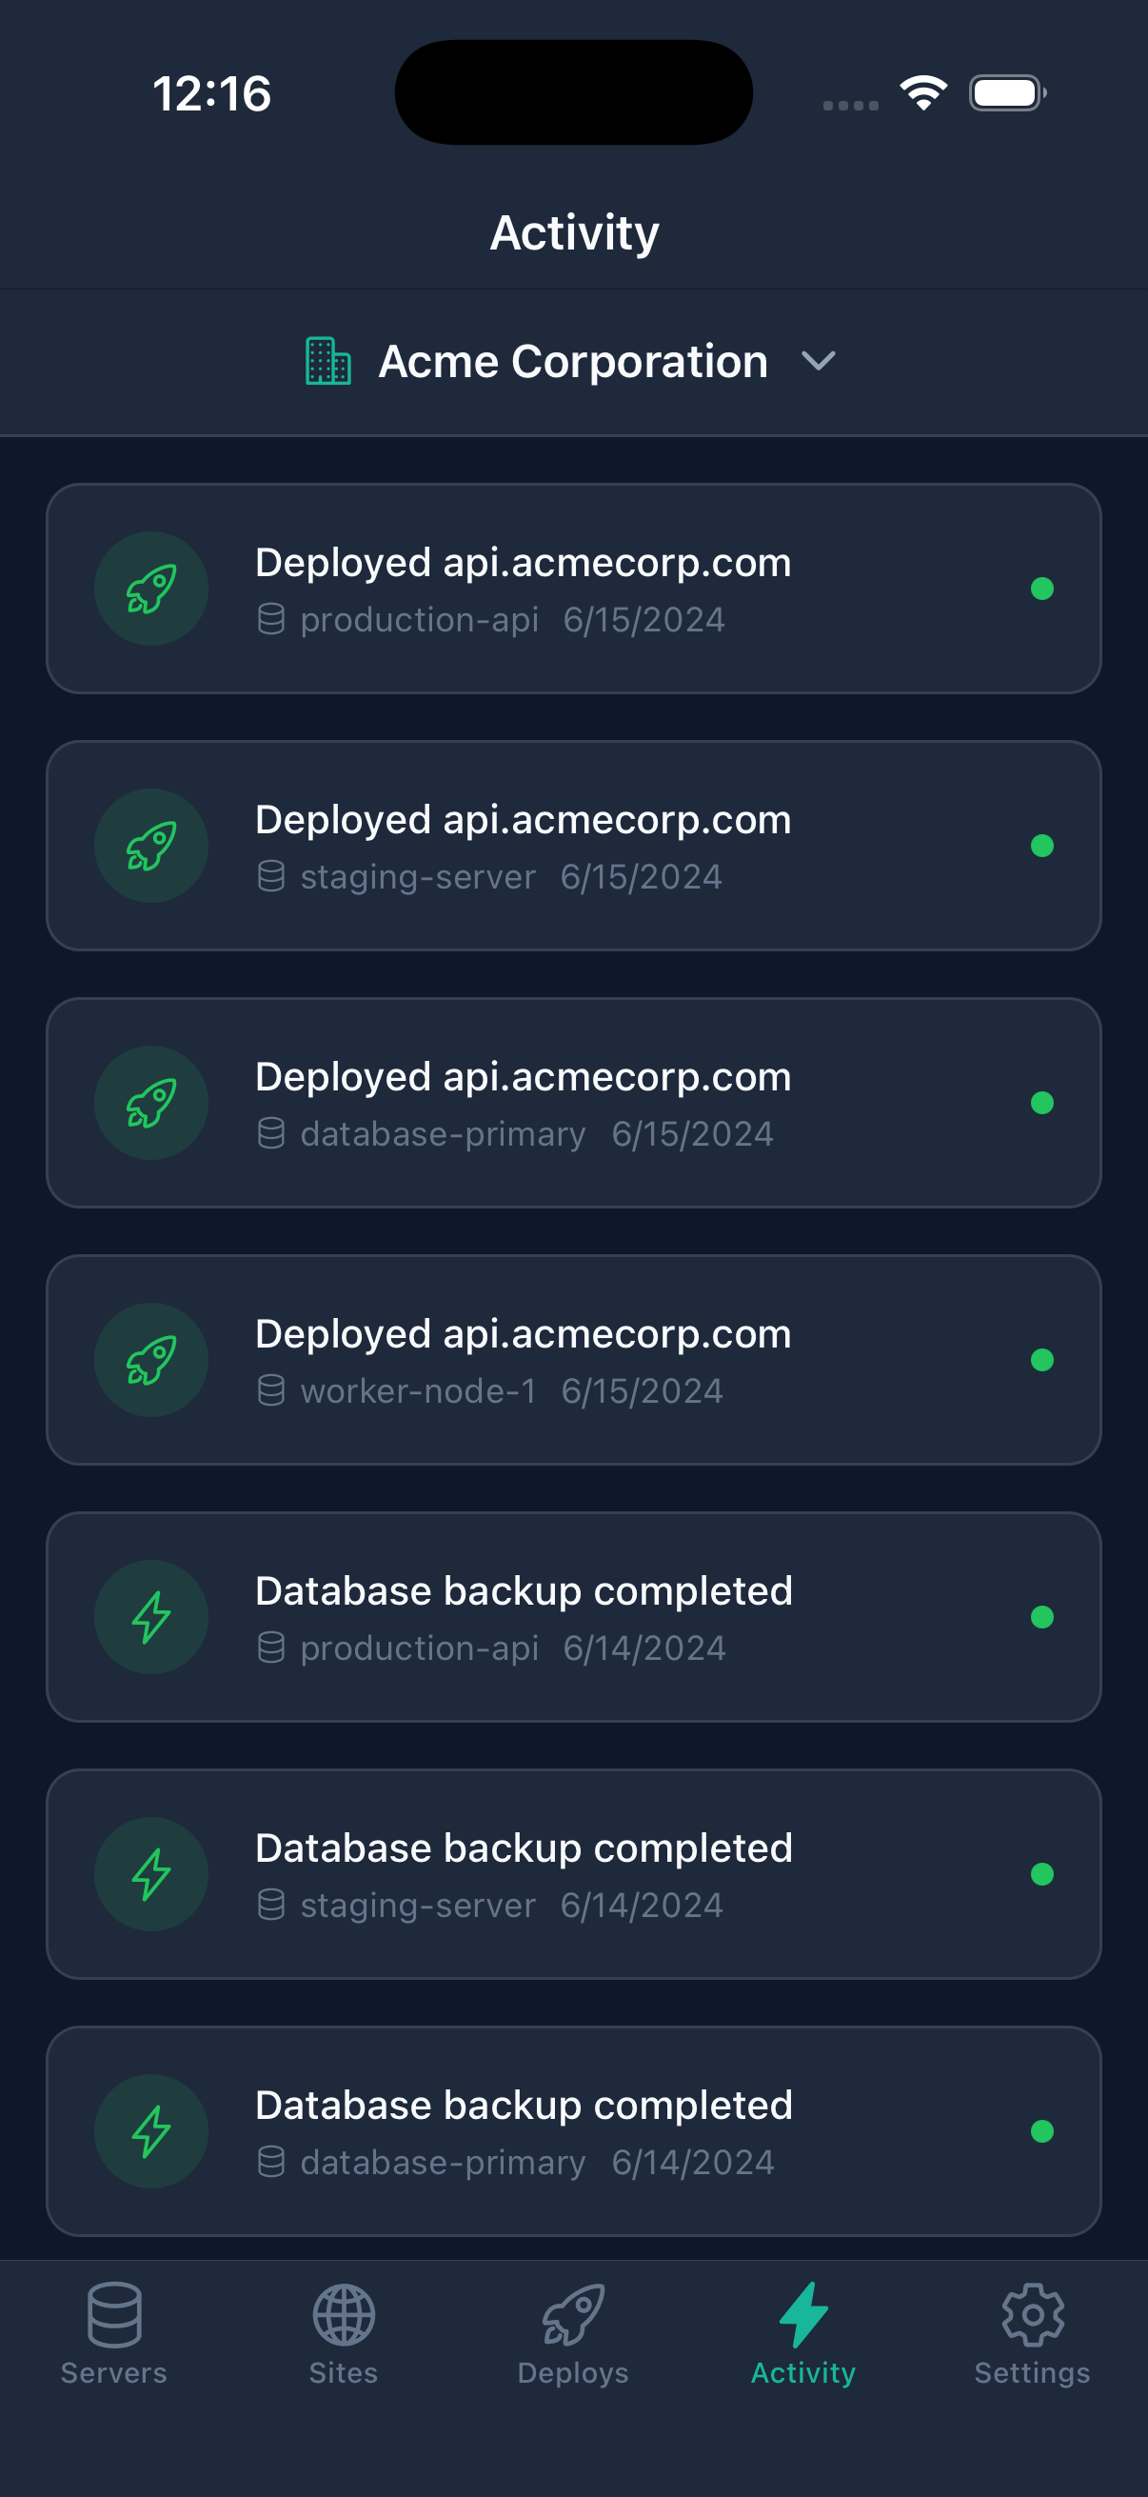Screen dimensions: 1148x2497
Task: Switch to the Sites tab
Action: click(344, 2332)
